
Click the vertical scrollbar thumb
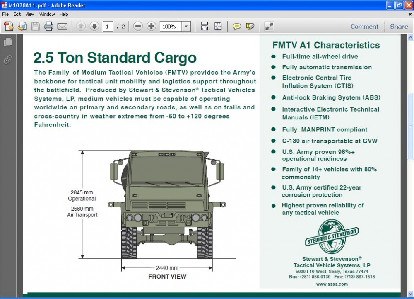(x=411, y=126)
